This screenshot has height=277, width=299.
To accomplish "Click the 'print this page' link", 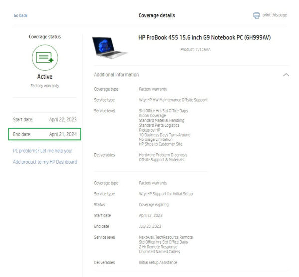I will click(274, 15).
